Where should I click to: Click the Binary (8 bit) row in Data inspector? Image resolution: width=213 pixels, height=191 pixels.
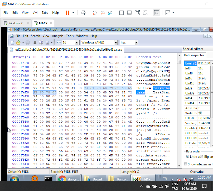[x=197, y=63]
